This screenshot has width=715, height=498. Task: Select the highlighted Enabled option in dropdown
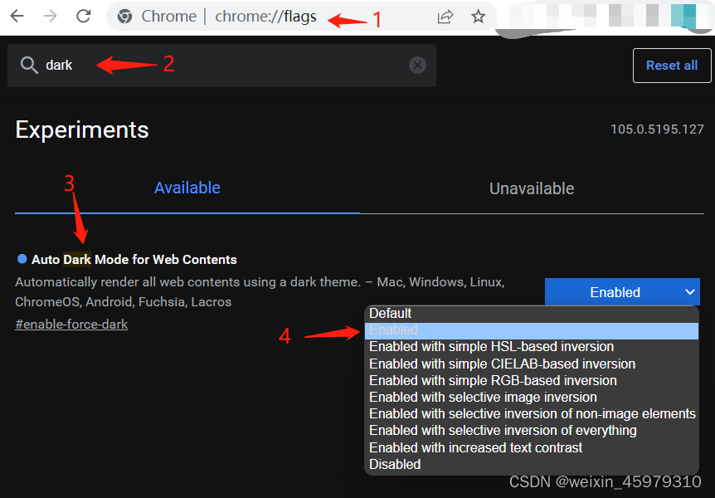[x=531, y=330]
